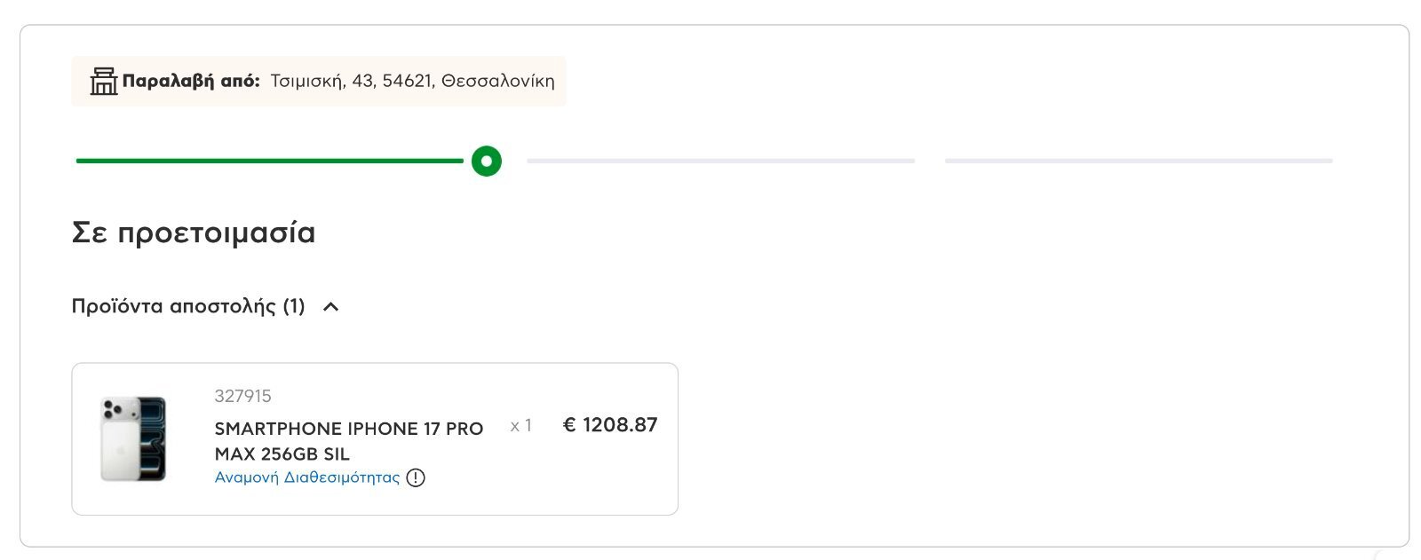1421x560 pixels.
Task: Click the product code 327915
Action: [x=243, y=396]
